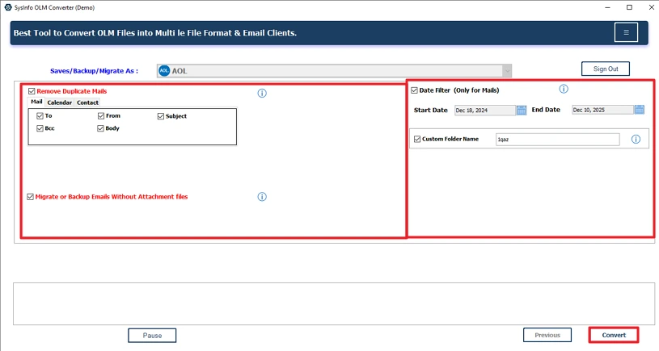The height and width of the screenshot is (351, 659).
Task: Minimize the SysInfo OLM Converter window
Action: point(607,7)
